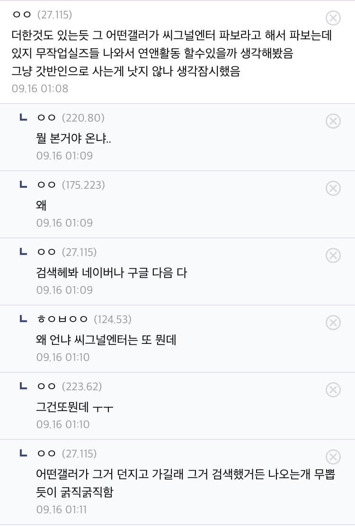Click the timestamp 09.16 01:08
355x526 pixels.
tap(40, 88)
